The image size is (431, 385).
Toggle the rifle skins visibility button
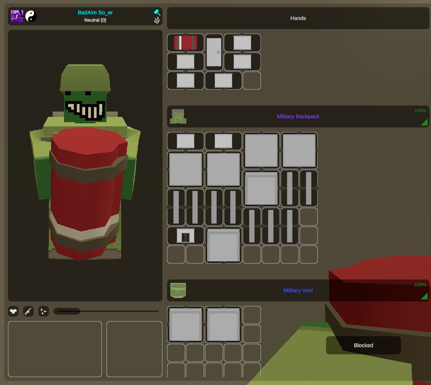coord(28,311)
